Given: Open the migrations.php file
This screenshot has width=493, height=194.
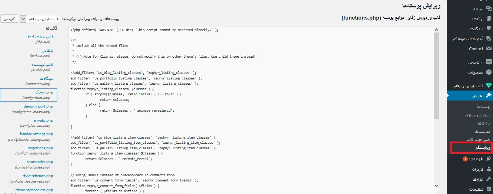Looking at the screenshot, I should (41, 148).
